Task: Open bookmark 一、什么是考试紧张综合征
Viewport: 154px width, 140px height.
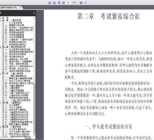Action: tap(18, 49)
